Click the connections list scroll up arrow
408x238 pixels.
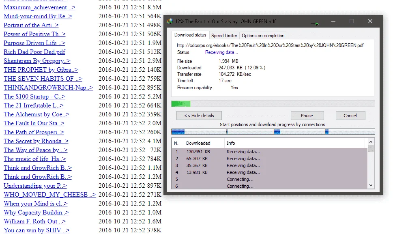pyautogui.click(x=371, y=142)
